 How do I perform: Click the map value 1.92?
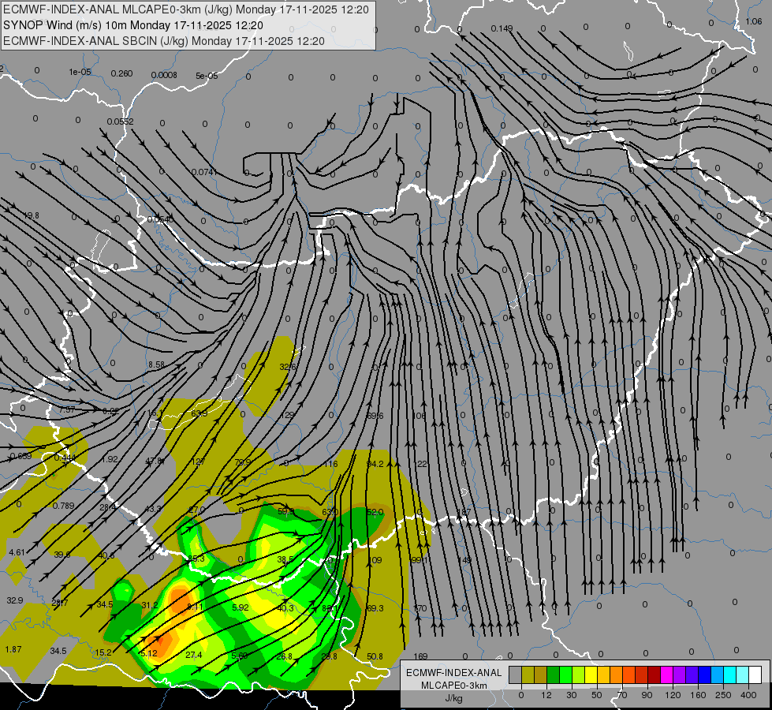pos(110,459)
